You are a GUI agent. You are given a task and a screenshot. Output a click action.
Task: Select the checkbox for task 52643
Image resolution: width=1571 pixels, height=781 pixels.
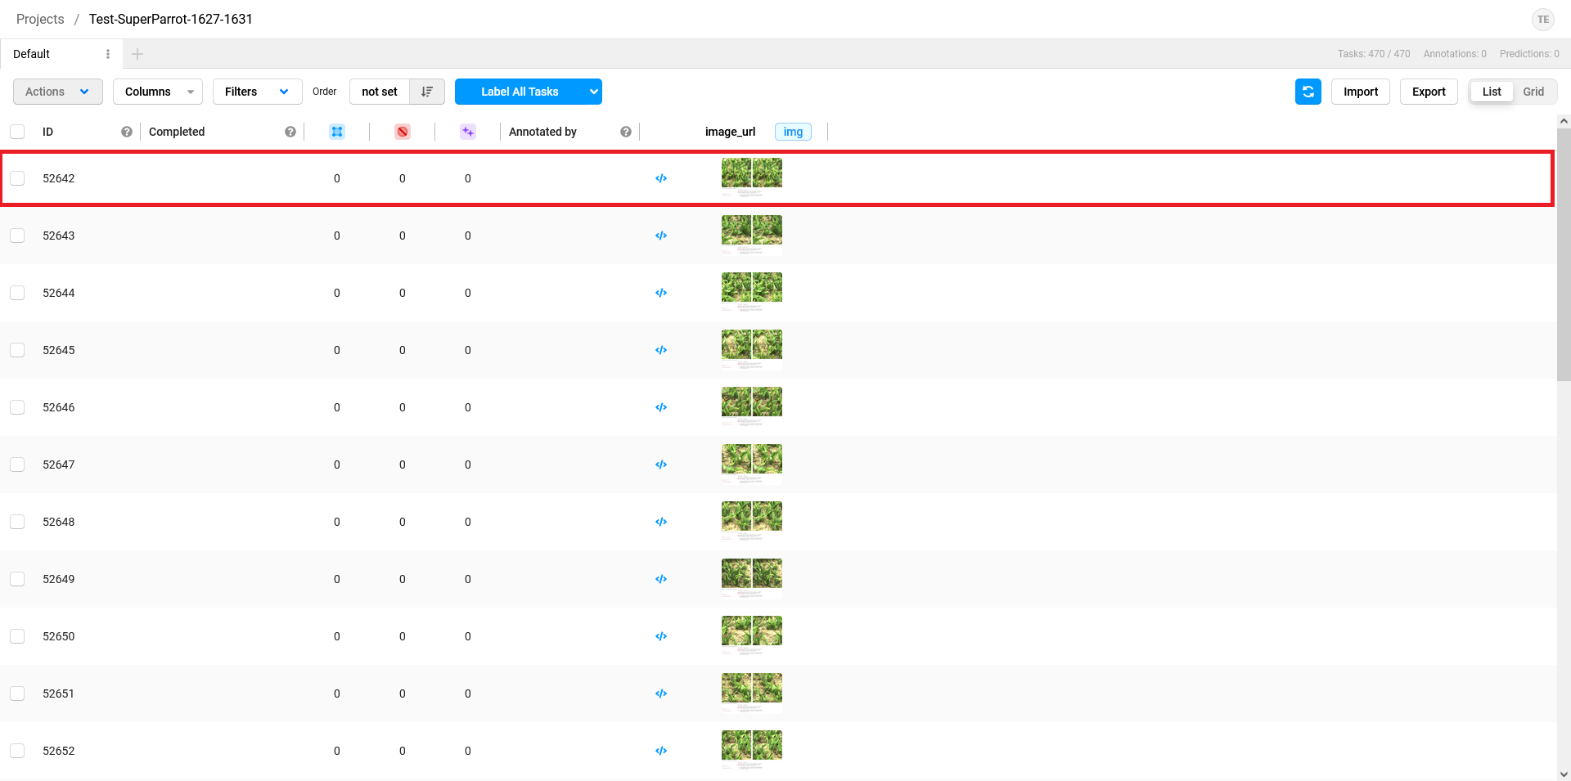(17, 236)
